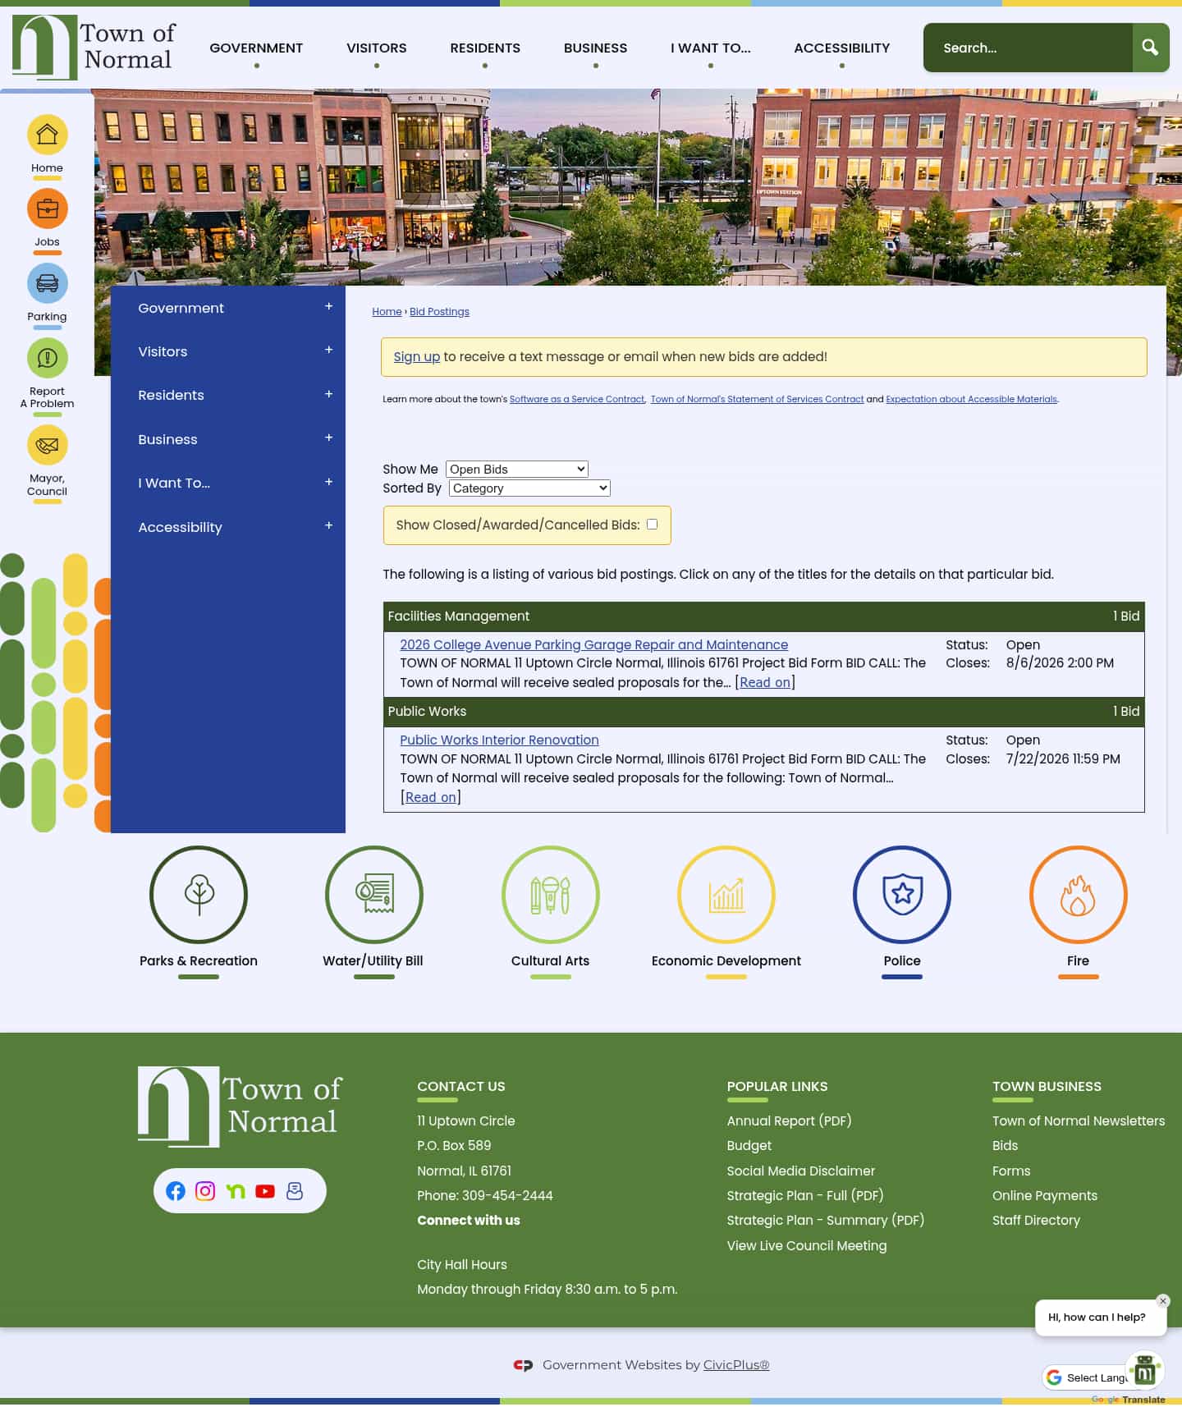The width and height of the screenshot is (1182, 1407).
Task: Open the Jobs briefcase icon
Action: [x=47, y=209]
